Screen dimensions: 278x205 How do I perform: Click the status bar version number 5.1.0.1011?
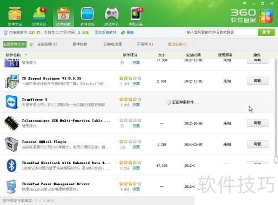pyautogui.click(x=44, y=201)
